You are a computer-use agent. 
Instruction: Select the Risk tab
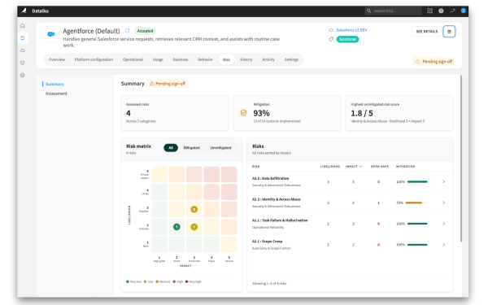coord(227,59)
